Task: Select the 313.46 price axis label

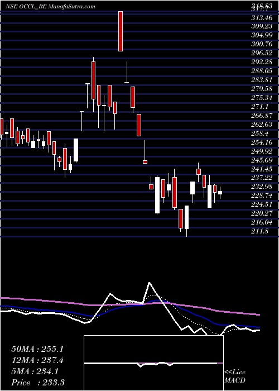Action: pos(262,18)
